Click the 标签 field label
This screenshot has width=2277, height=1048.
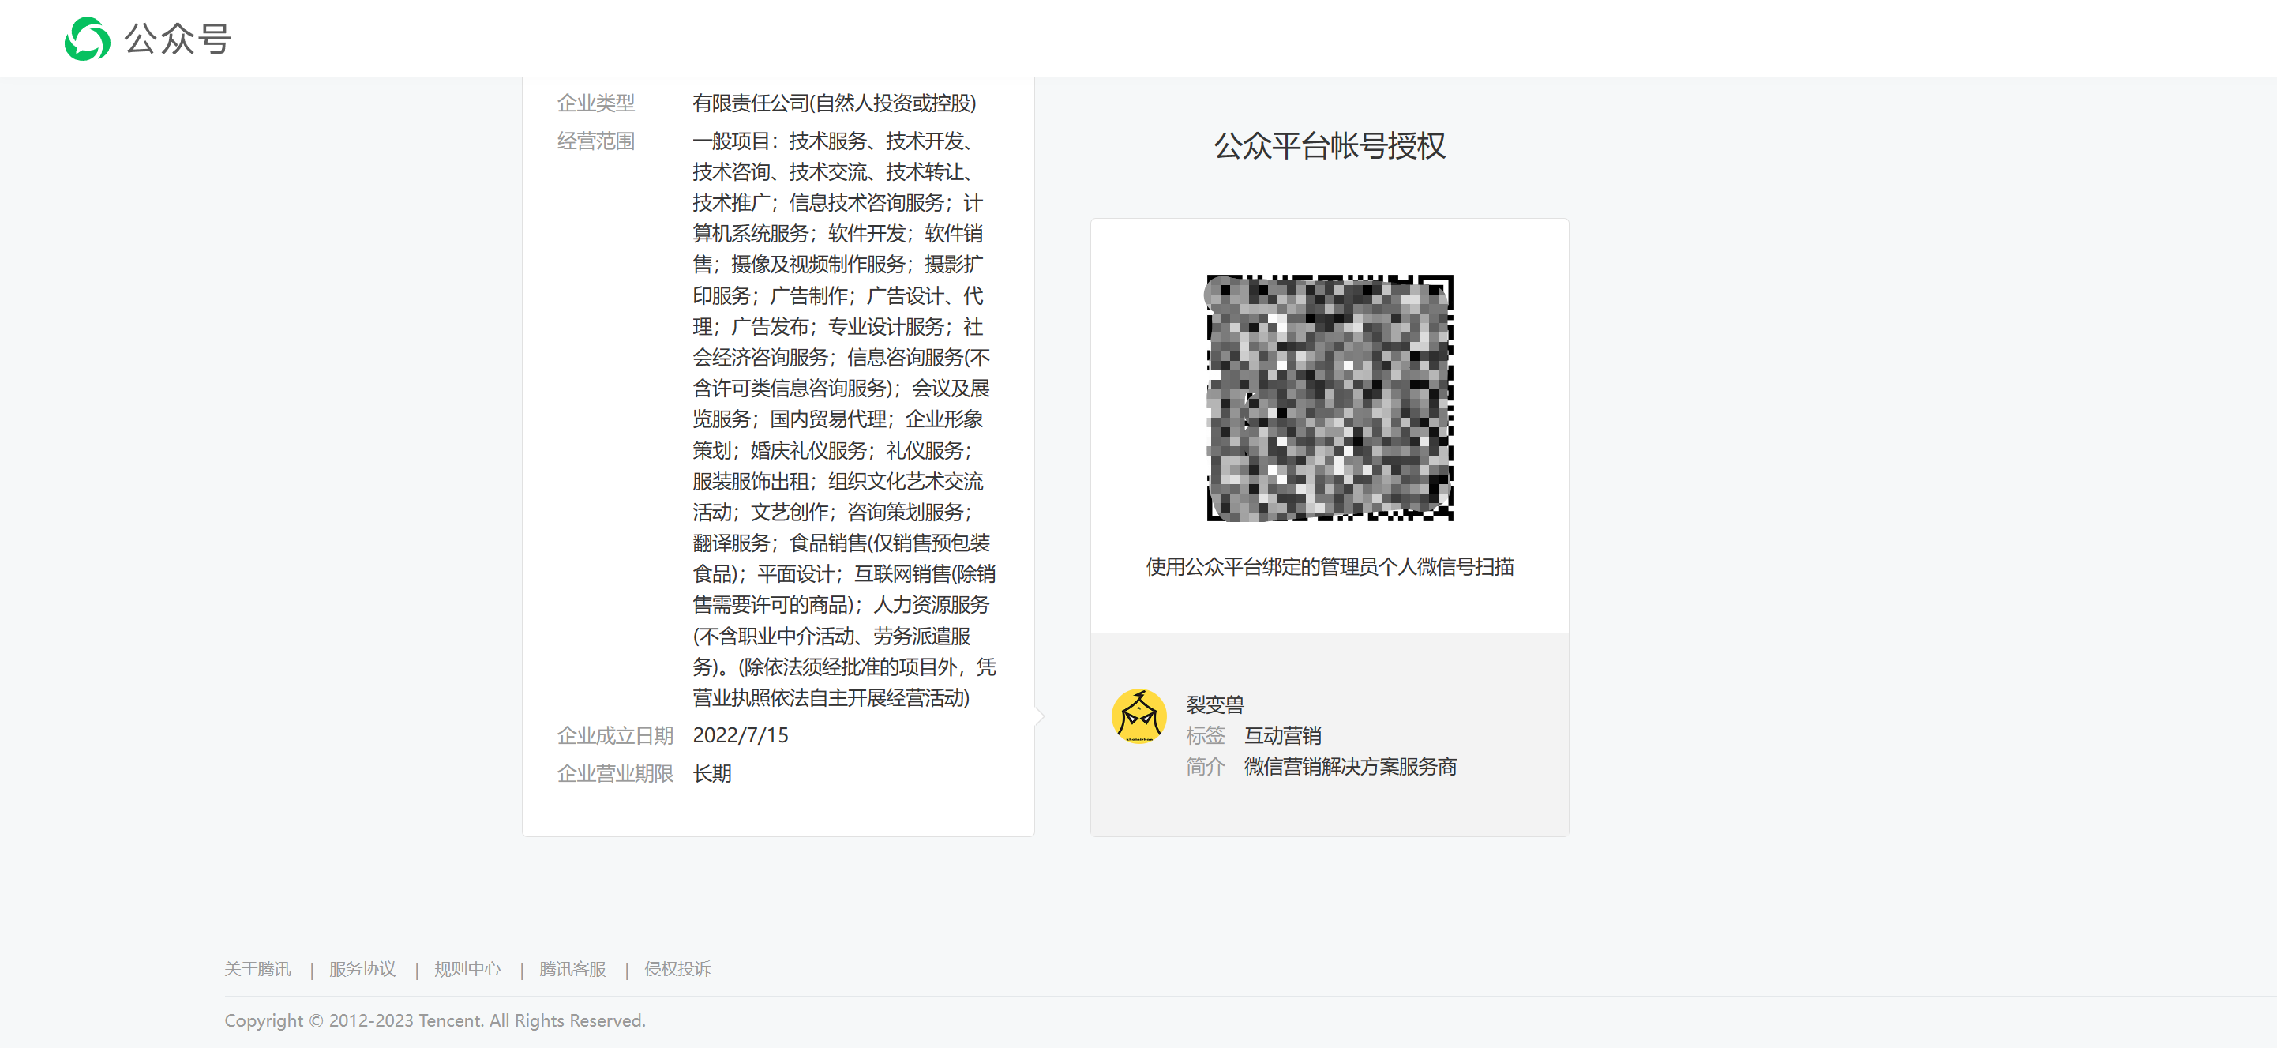[1205, 735]
